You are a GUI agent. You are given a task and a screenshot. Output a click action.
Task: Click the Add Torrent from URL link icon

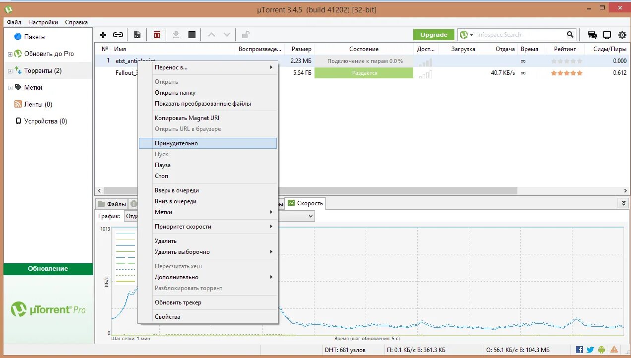click(x=118, y=35)
